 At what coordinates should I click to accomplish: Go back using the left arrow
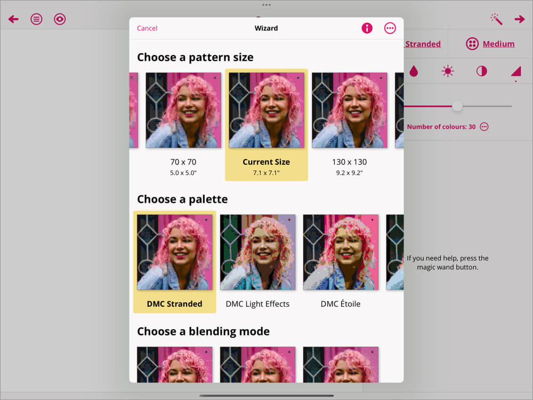pyautogui.click(x=13, y=19)
